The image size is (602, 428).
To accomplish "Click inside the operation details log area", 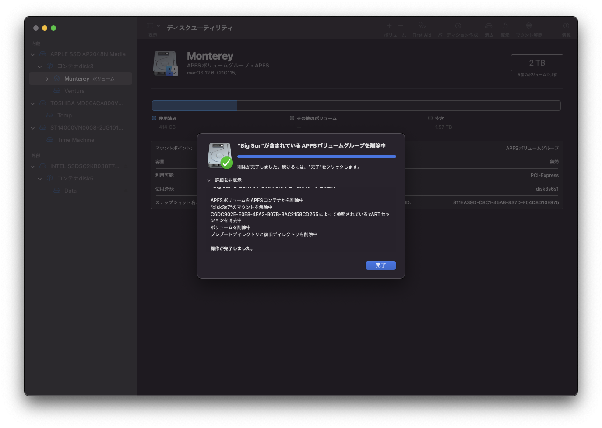I will (x=301, y=219).
